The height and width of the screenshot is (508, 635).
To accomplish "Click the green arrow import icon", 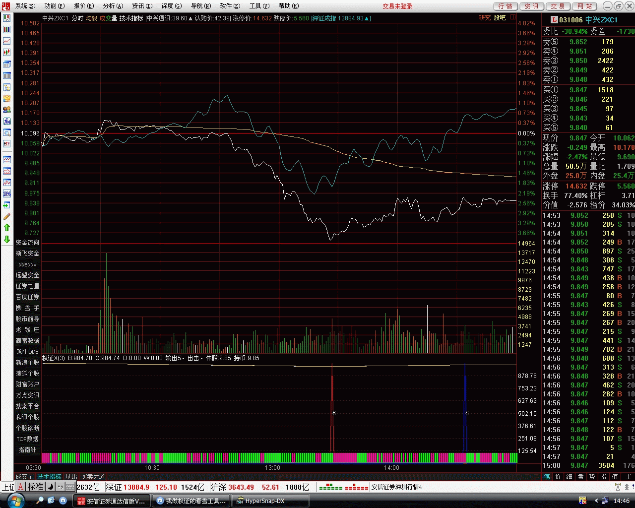I will 7,205.
